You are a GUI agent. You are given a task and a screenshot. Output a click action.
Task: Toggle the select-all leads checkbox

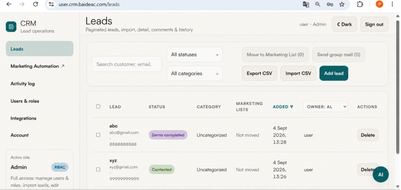(98, 107)
